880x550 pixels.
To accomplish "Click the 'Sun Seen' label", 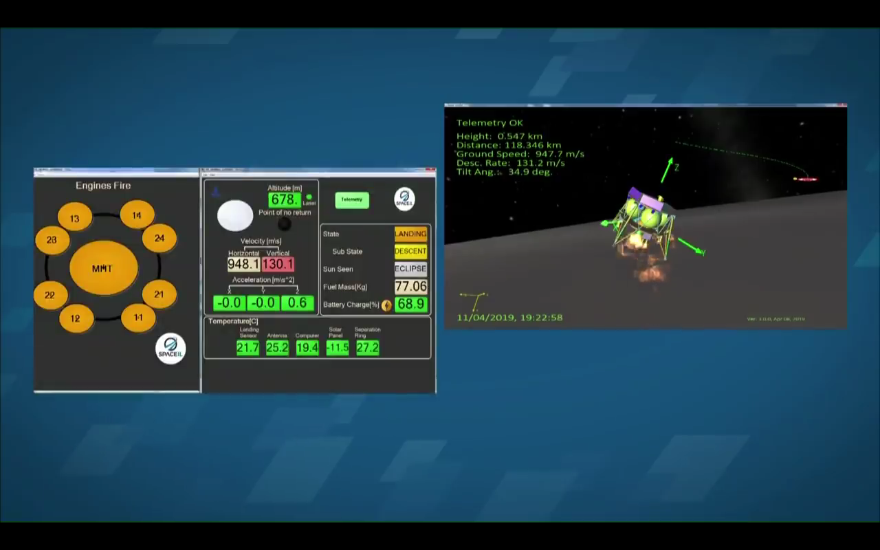I will tap(338, 269).
